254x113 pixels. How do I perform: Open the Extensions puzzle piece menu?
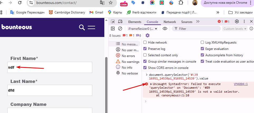(x=180, y=3)
